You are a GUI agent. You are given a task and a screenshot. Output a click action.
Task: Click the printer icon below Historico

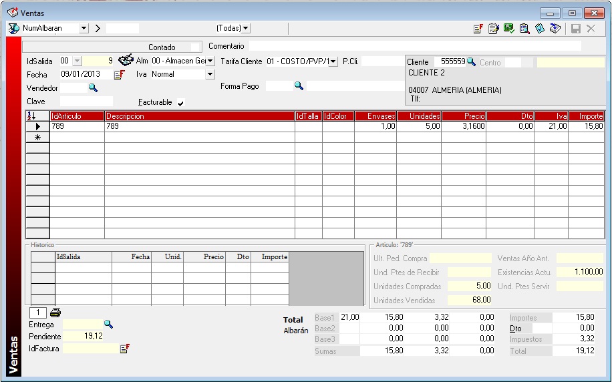pyautogui.click(x=55, y=312)
